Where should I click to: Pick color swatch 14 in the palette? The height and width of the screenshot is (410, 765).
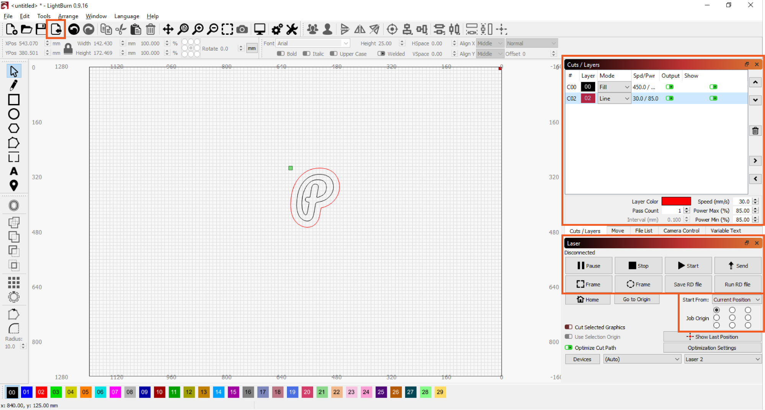coord(218,392)
